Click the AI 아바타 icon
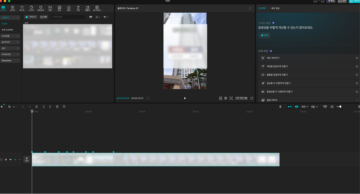Image resolution: width=360 pixels, height=194 pixels. click(x=97, y=8)
